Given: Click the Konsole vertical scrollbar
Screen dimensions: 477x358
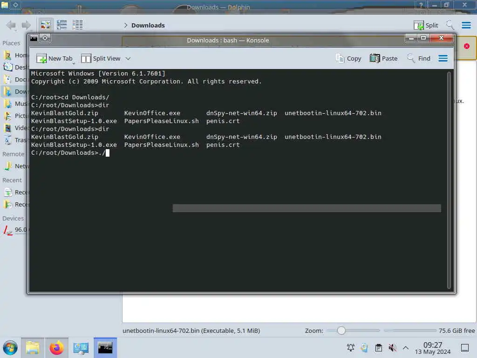Looking at the screenshot, I should coord(449,180).
